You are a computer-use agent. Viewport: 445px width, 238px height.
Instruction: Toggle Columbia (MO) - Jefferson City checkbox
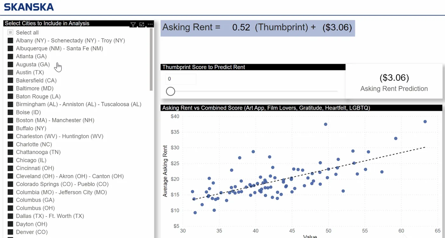(x=10, y=192)
